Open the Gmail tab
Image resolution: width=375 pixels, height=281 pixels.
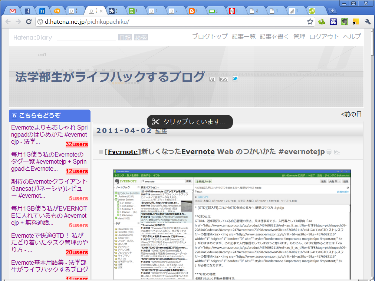(13, 11)
